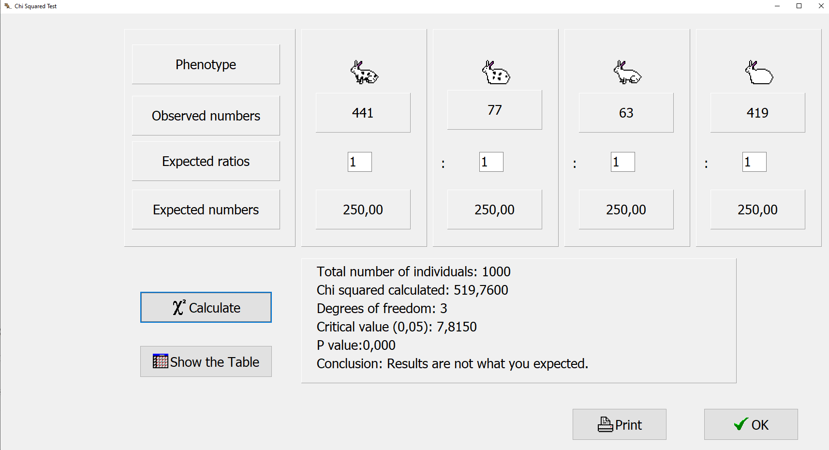Screen dimensions: 829x450
Task: Select the third expected ratio input box
Action: click(x=623, y=162)
